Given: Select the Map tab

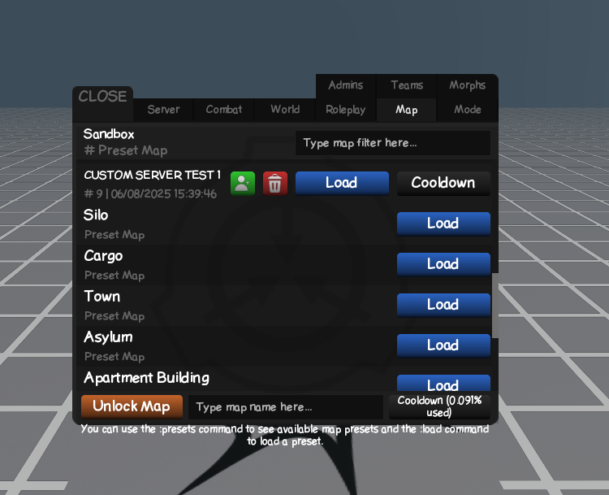Looking at the screenshot, I should (x=407, y=110).
